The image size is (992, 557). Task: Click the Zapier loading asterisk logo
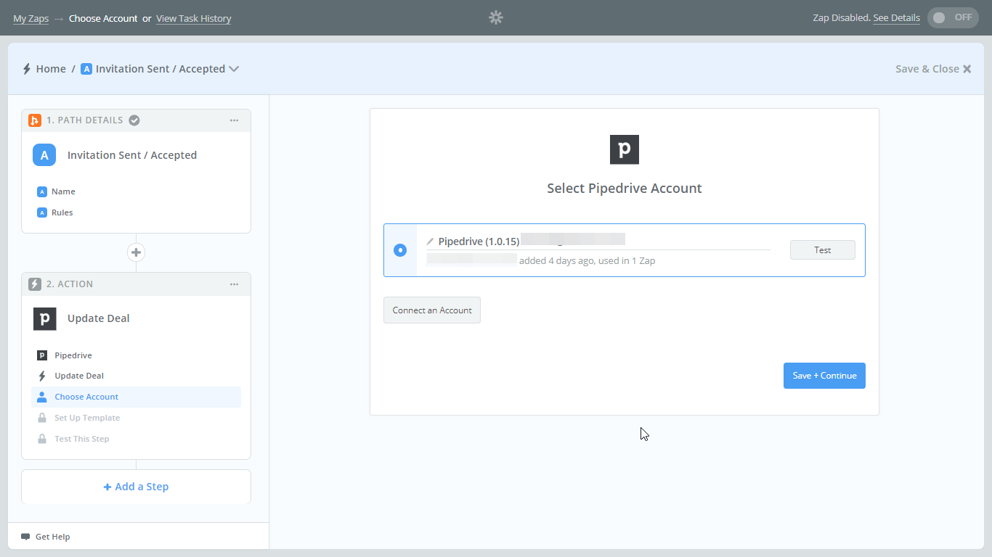496,17
